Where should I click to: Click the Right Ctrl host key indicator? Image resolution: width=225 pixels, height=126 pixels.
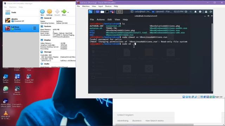219,97
